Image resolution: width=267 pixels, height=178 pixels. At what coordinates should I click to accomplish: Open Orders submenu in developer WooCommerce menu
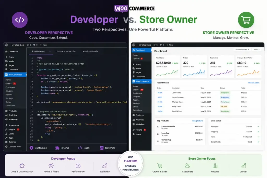[x=10, y=84]
